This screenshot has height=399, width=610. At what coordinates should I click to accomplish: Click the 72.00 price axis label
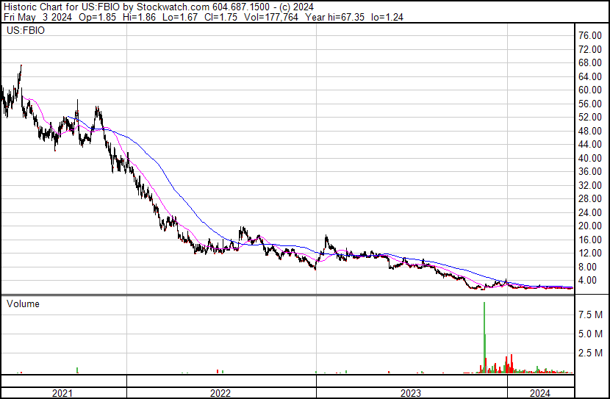(x=590, y=49)
